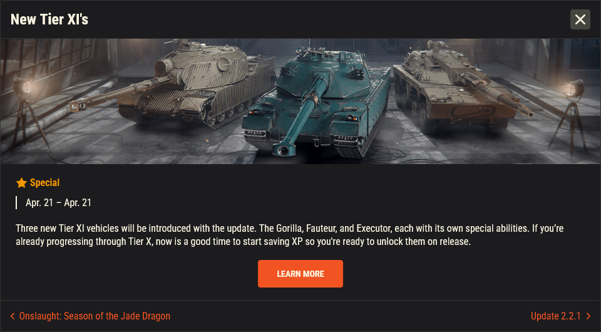Screen dimensions: 601x332
Task: Click the New Tier XI's heading
Action: coord(49,19)
